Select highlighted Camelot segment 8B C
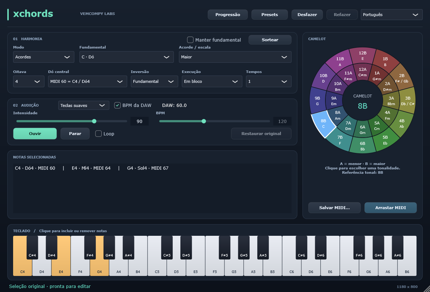This screenshot has width=430, height=292. click(324, 124)
